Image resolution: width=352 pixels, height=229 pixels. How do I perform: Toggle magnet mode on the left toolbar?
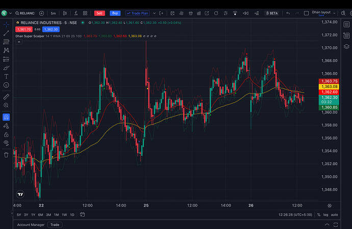[x=6, y=117]
